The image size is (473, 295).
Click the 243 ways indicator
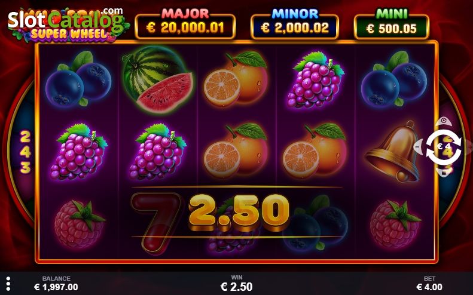click(25, 152)
